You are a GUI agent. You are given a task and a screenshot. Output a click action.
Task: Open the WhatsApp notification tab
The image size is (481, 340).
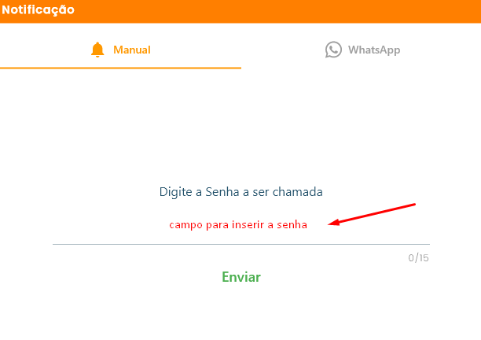pyautogui.click(x=362, y=50)
